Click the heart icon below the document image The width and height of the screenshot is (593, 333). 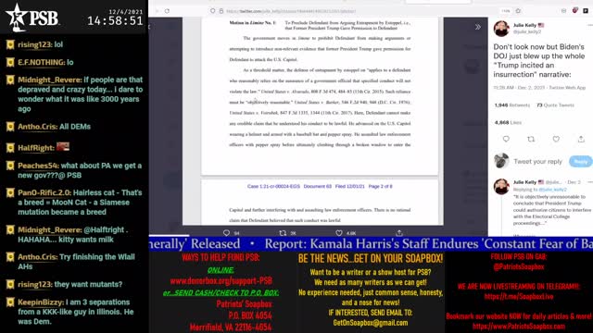[x=339, y=233]
